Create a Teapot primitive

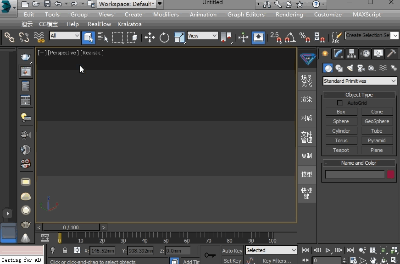pyautogui.click(x=341, y=150)
